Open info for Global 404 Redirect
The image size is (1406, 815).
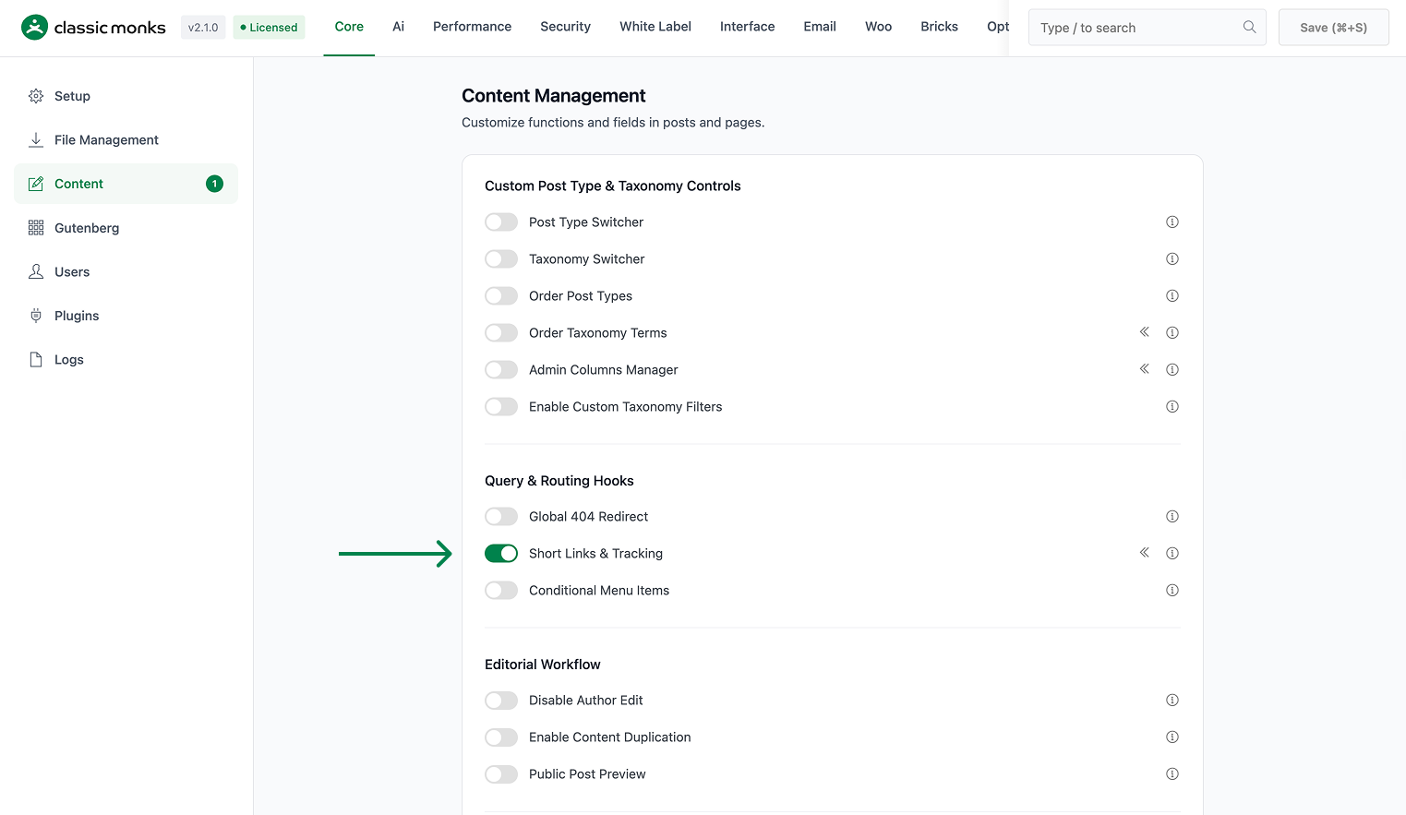click(x=1172, y=516)
